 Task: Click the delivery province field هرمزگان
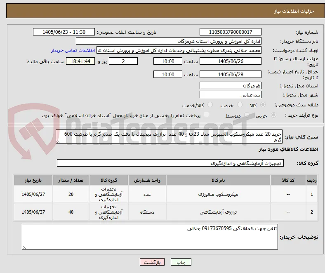pos(231,85)
